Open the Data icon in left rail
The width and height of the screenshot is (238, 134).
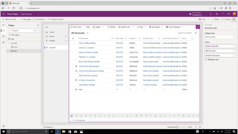click(x=3, y=42)
